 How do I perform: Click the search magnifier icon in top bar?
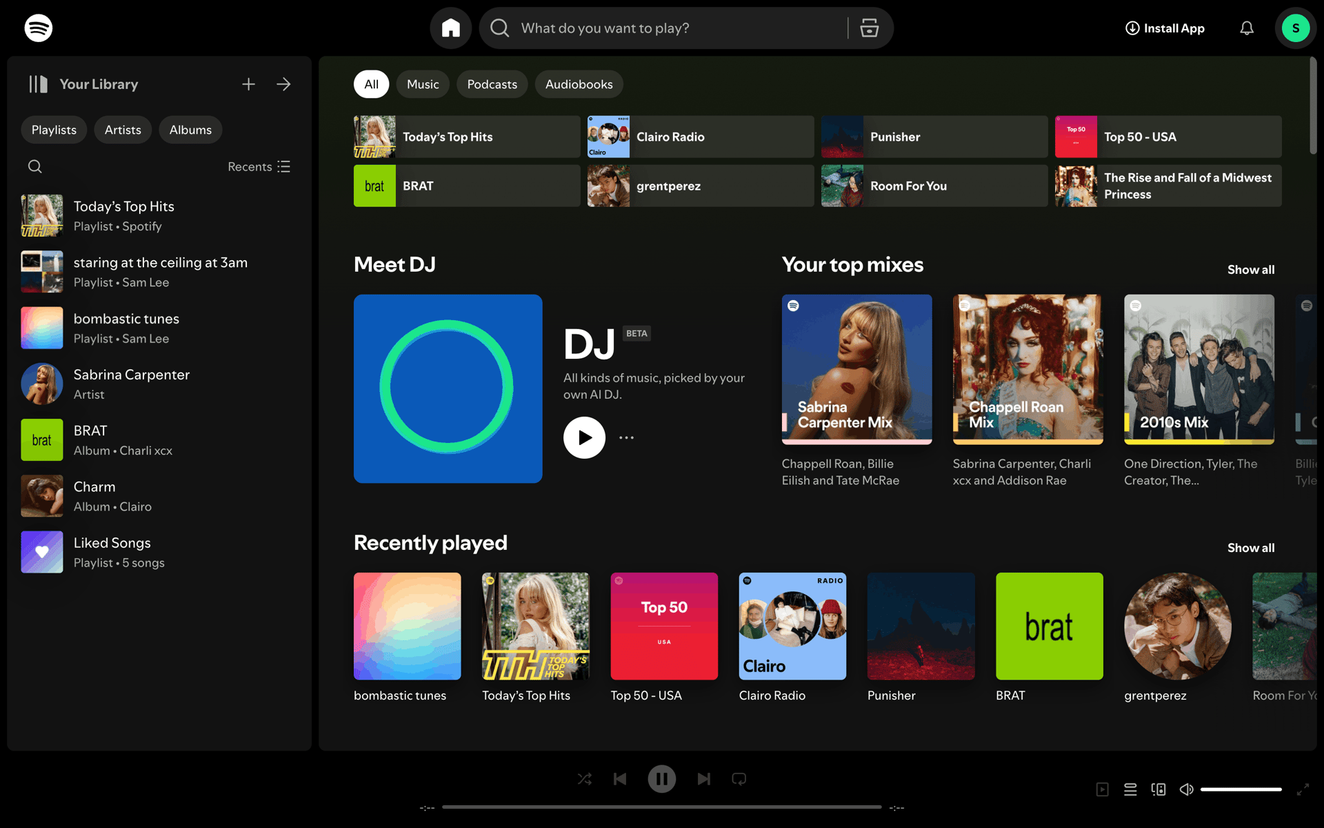coord(500,28)
